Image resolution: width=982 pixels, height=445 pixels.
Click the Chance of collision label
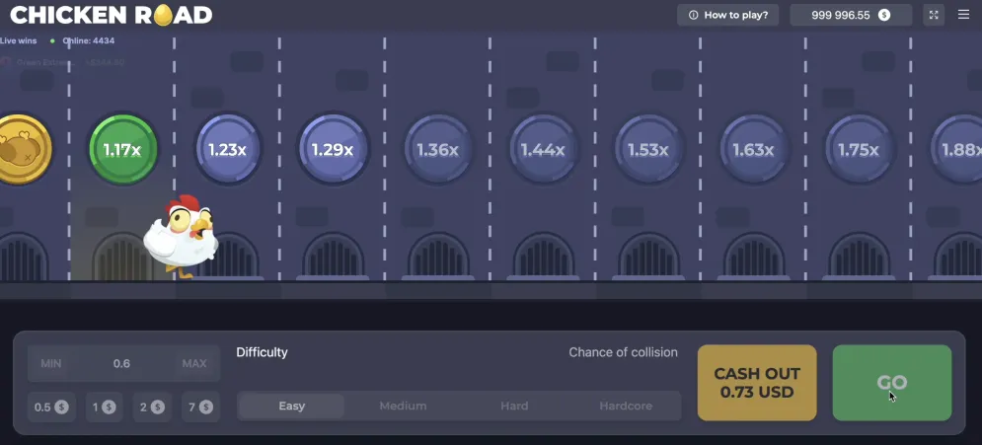tap(623, 352)
